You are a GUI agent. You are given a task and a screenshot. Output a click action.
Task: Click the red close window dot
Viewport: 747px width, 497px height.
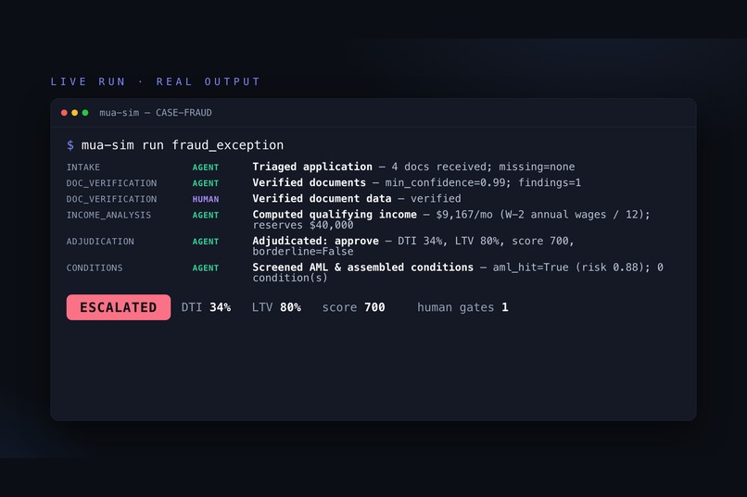click(64, 113)
